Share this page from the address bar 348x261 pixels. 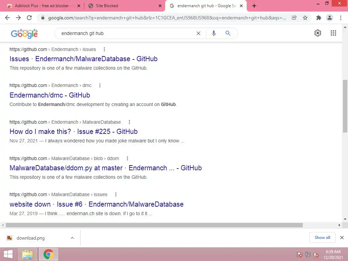[x=294, y=18]
